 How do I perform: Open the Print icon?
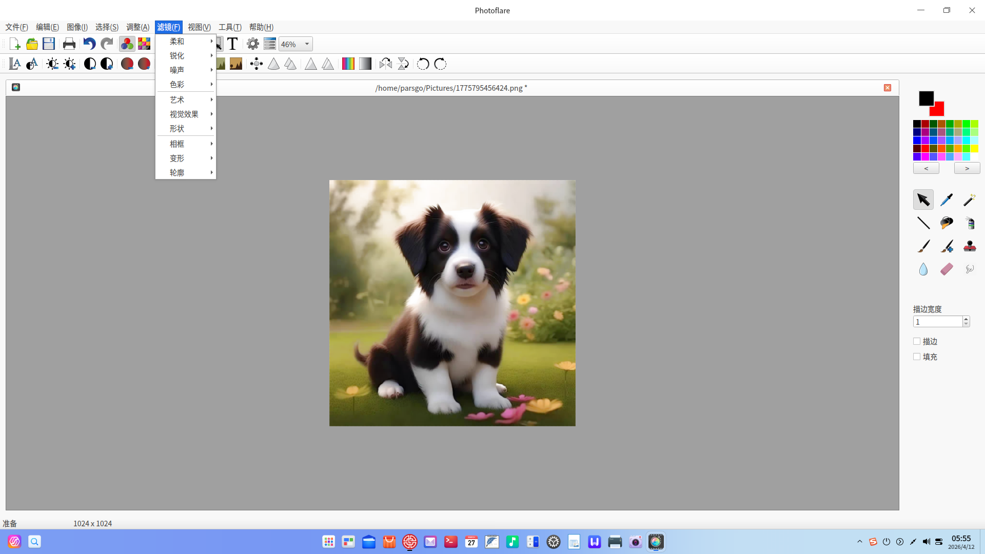69,44
